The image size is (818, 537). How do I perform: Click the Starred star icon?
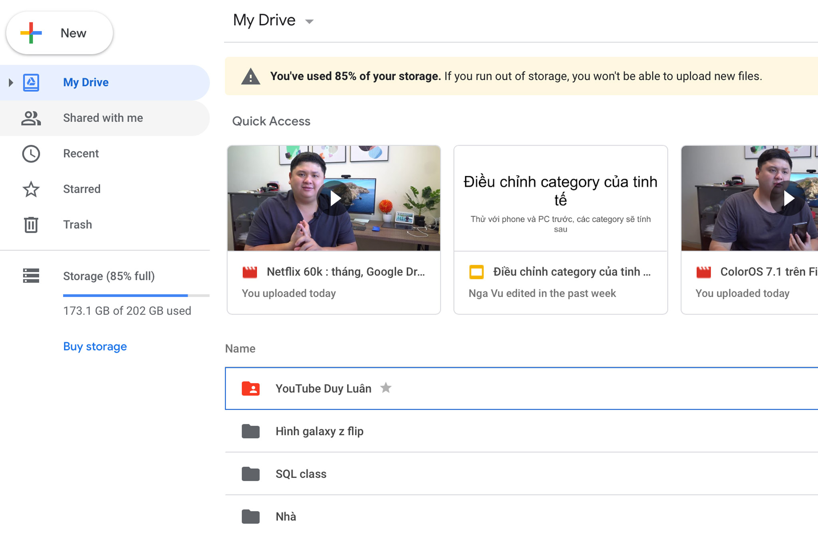click(x=31, y=189)
